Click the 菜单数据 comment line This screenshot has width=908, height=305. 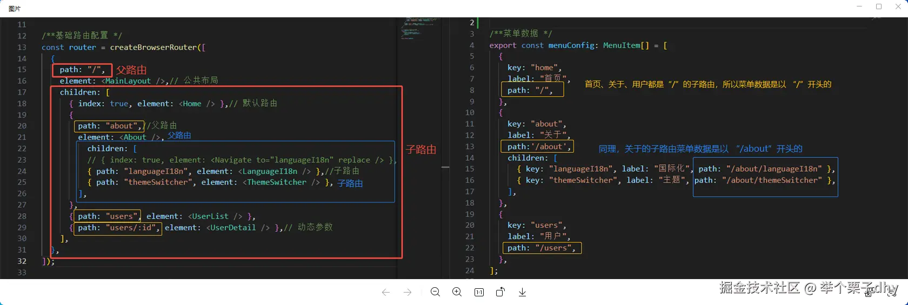(521, 33)
